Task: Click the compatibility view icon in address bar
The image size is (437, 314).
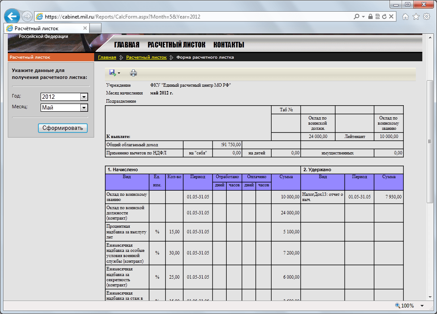Action: coord(377,17)
